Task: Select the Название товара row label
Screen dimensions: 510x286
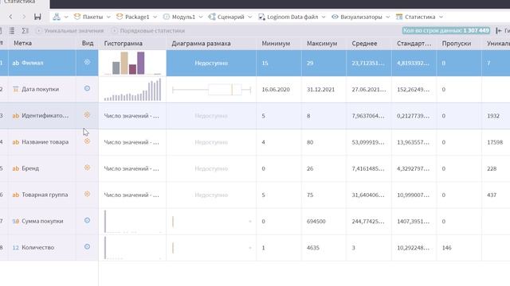Action: (x=45, y=142)
